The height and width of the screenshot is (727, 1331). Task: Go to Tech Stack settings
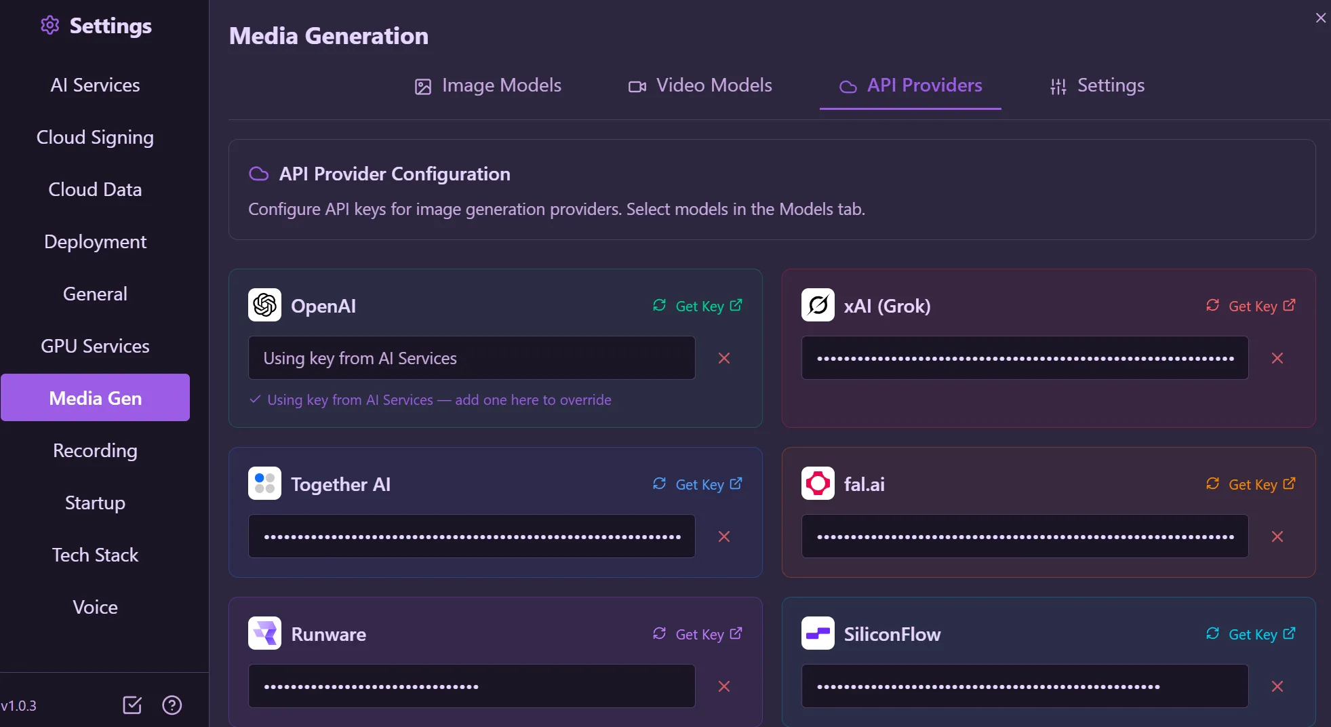(95, 555)
